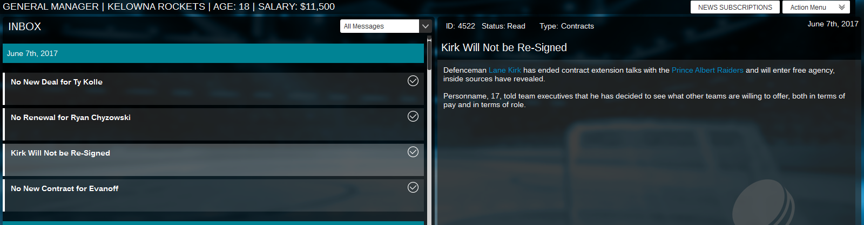The image size is (864, 225).
Task: Toggle read checkmark for Ty Kolle message
Action: coord(413,81)
